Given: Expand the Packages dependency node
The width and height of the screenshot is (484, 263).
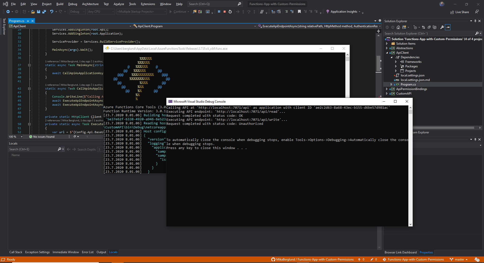Looking at the screenshot, I should click(x=396, y=66).
